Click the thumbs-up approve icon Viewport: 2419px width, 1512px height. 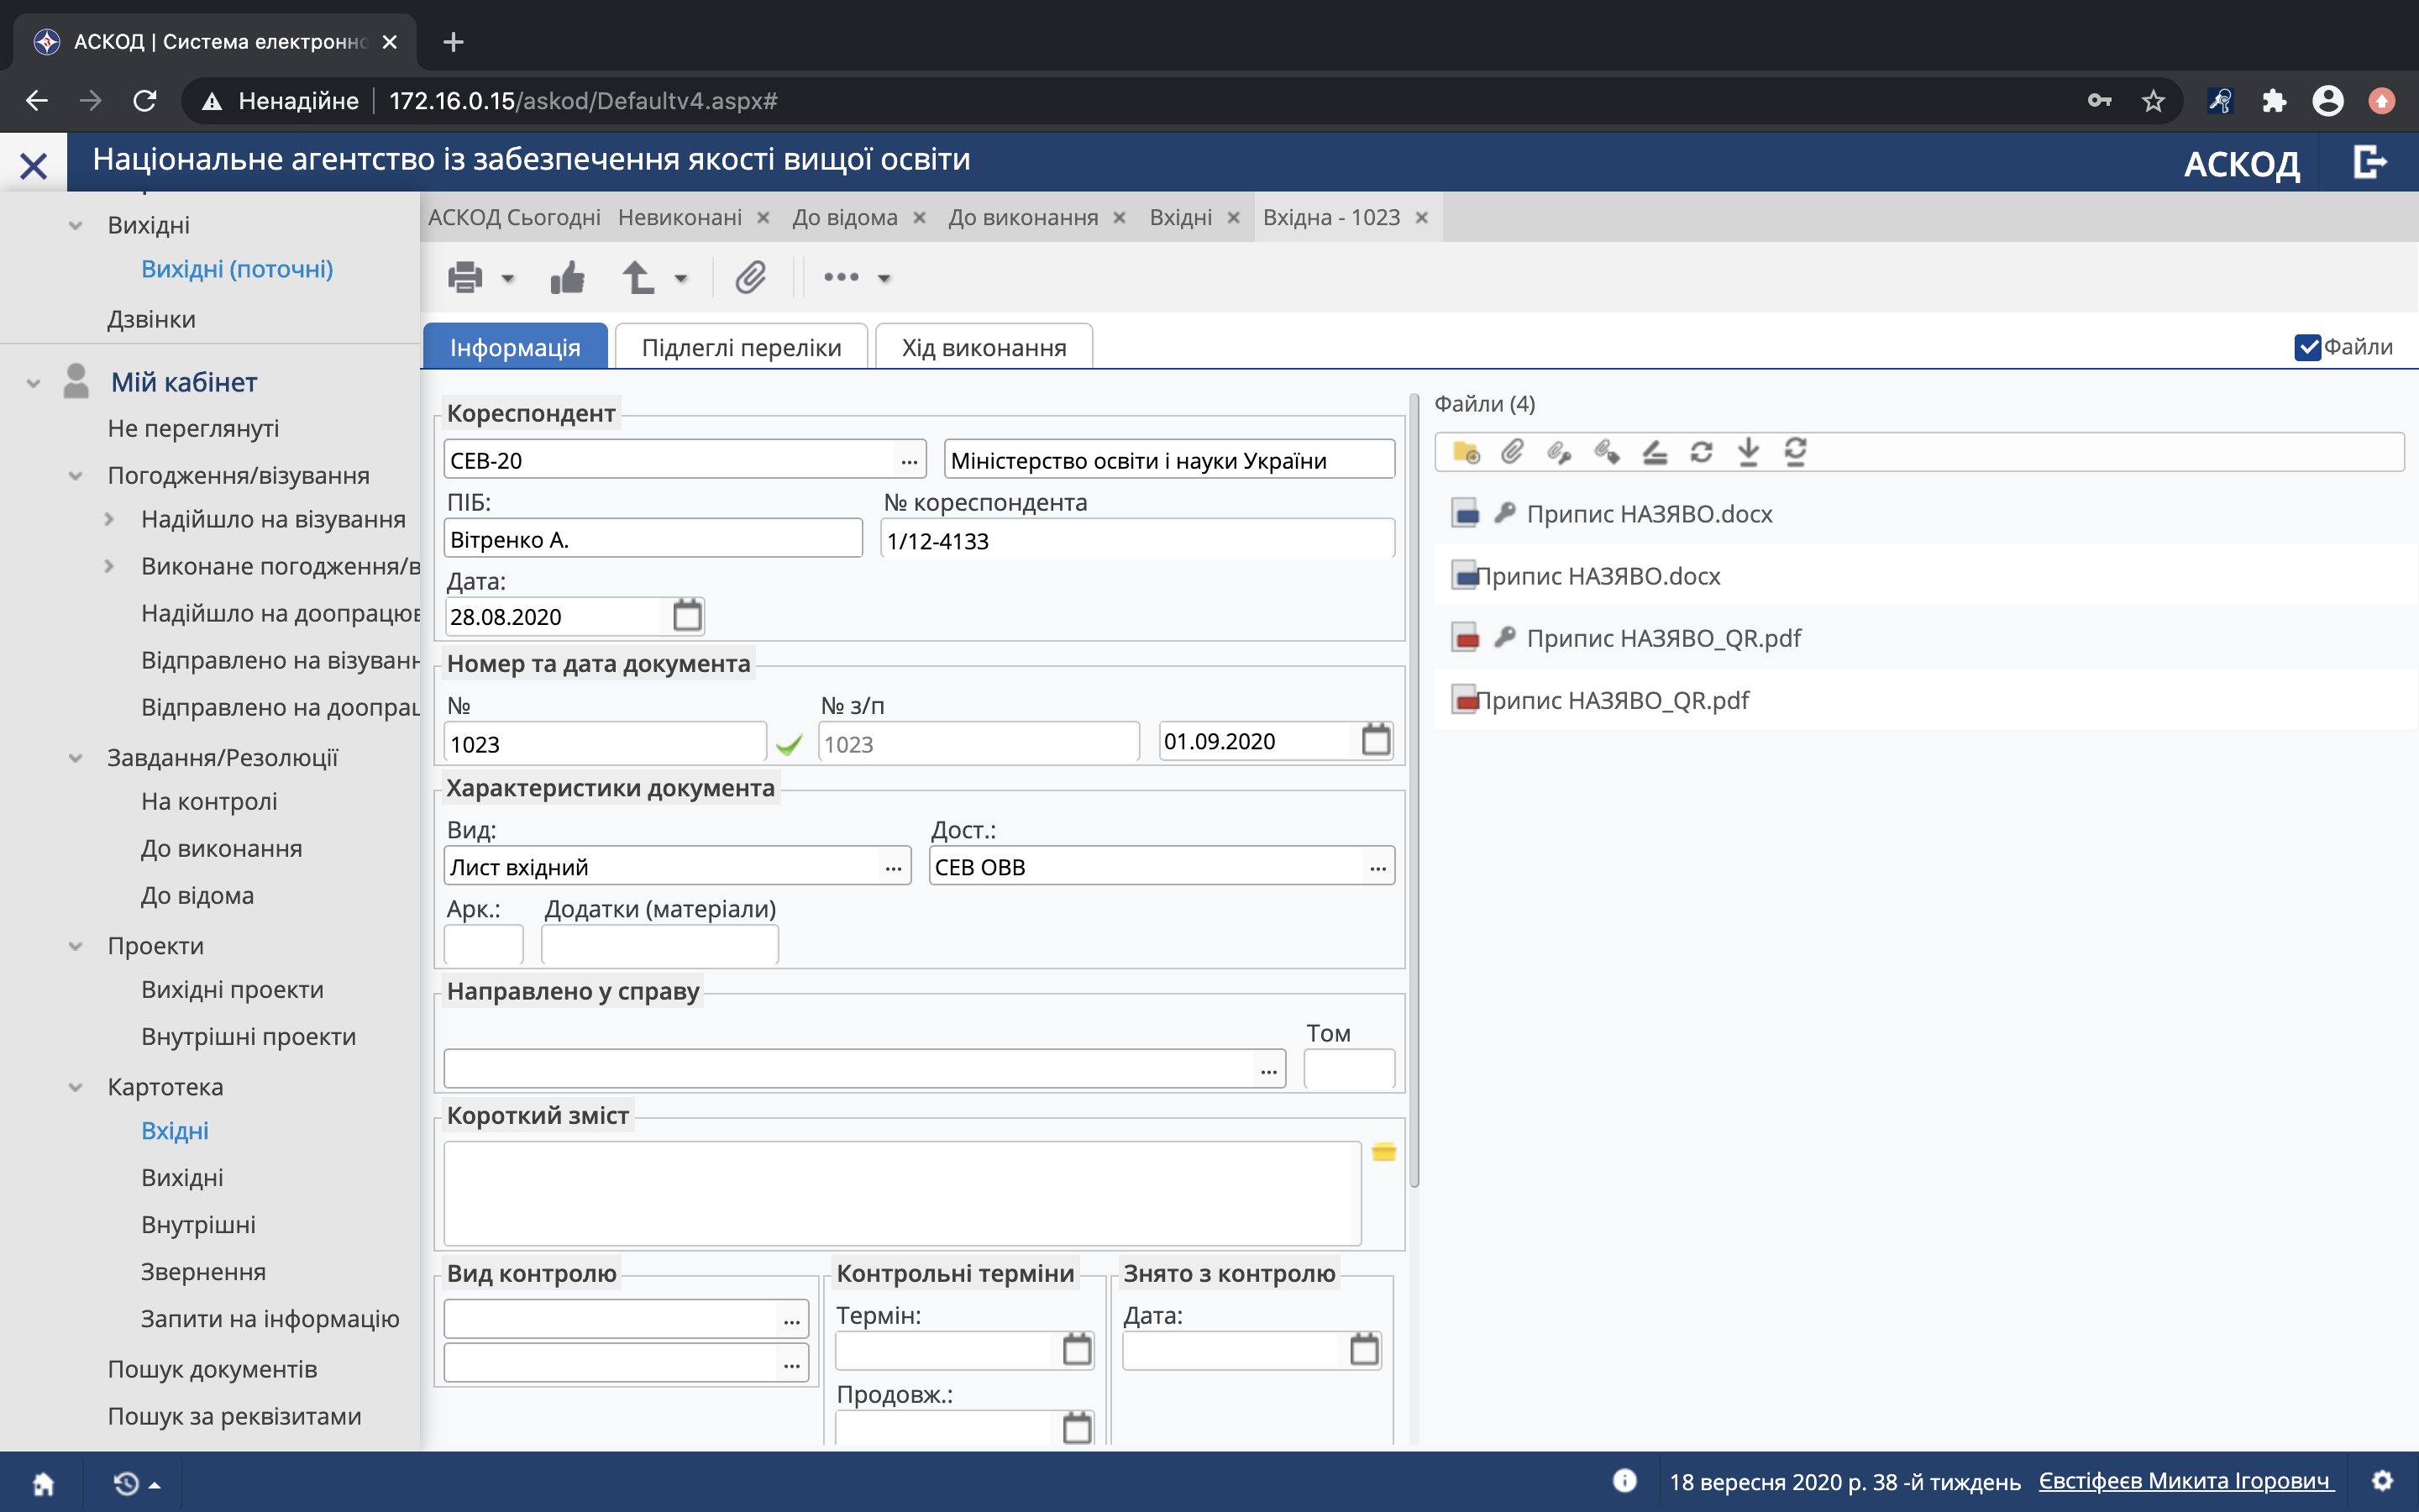coord(567,277)
